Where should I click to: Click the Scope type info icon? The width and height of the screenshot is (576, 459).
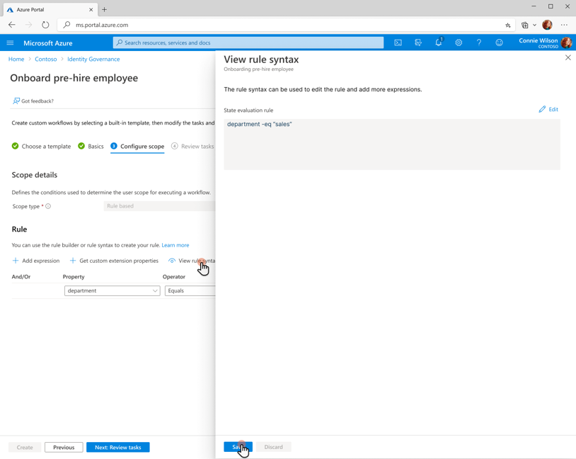[48, 206]
